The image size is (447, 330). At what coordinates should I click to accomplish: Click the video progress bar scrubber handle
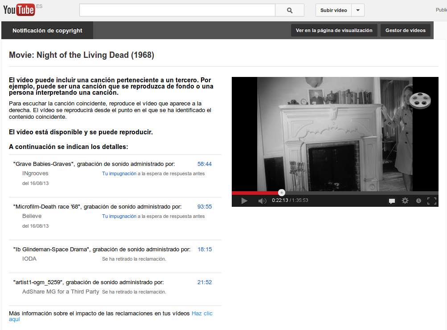(282, 193)
